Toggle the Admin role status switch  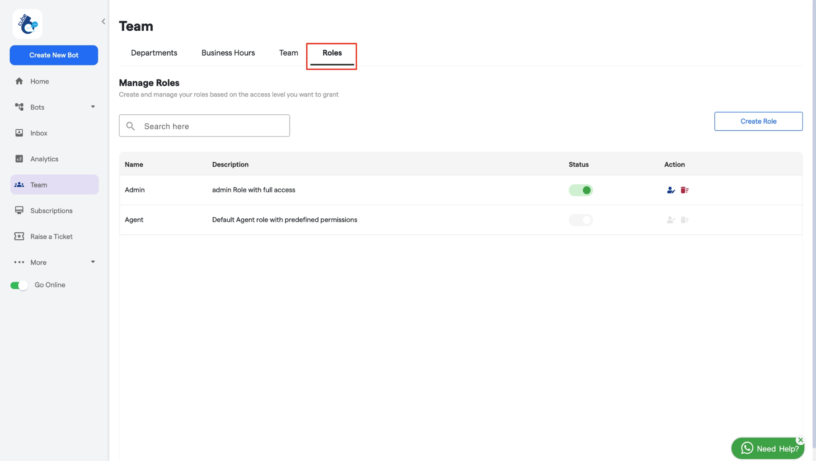coord(581,190)
